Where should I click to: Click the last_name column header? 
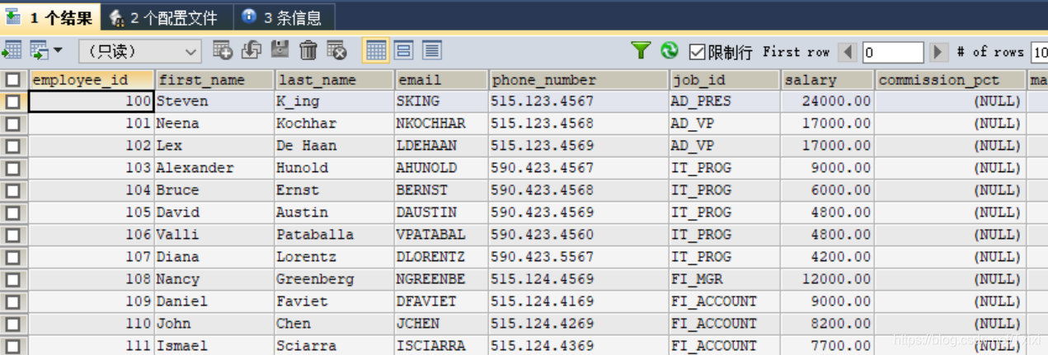point(334,80)
